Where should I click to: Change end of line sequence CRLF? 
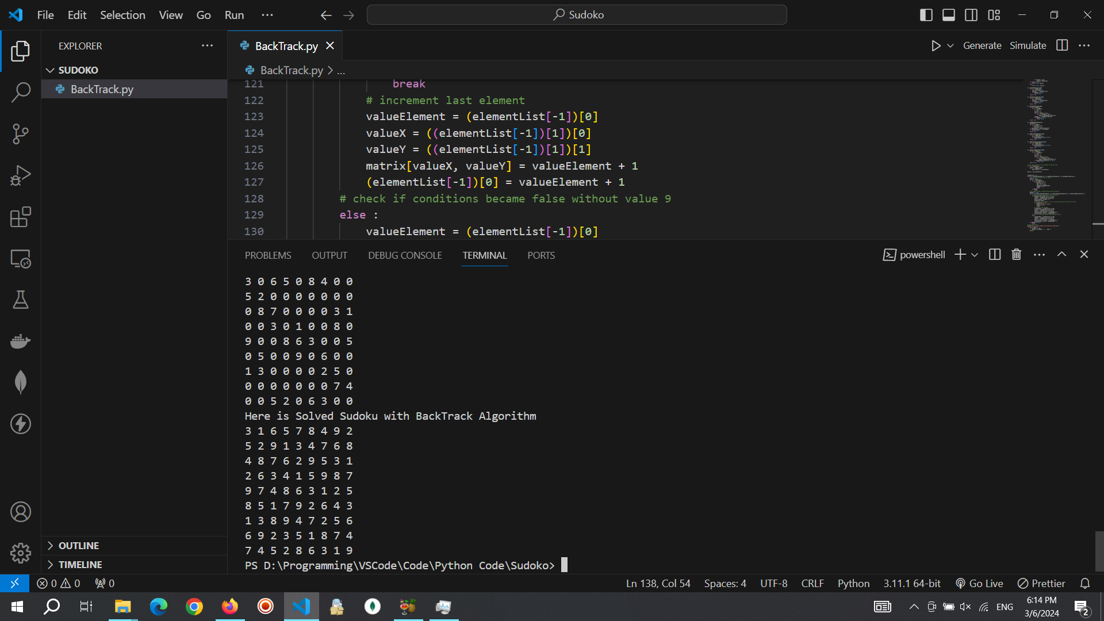(x=812, y=583)
